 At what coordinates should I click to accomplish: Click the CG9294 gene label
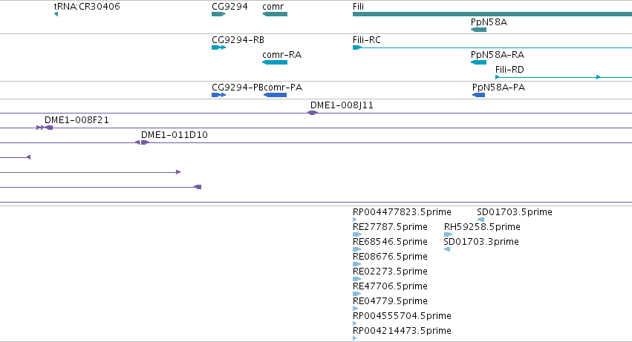point(229,7)
